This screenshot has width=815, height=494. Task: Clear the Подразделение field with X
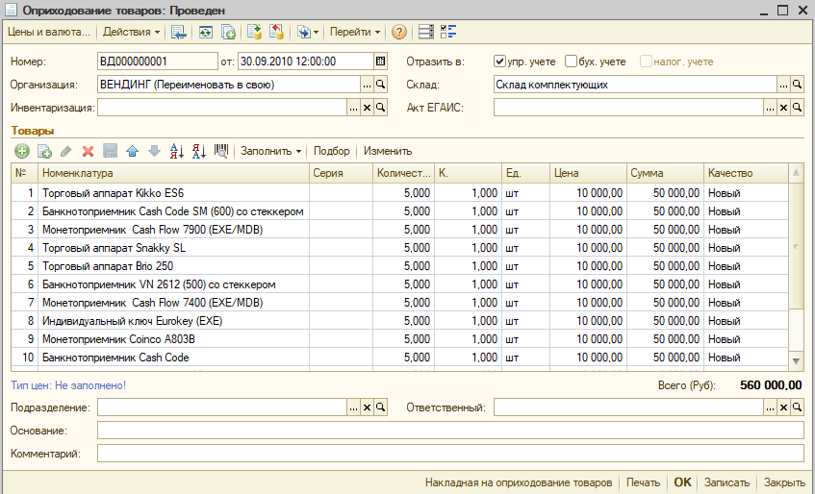click(367, 408)
